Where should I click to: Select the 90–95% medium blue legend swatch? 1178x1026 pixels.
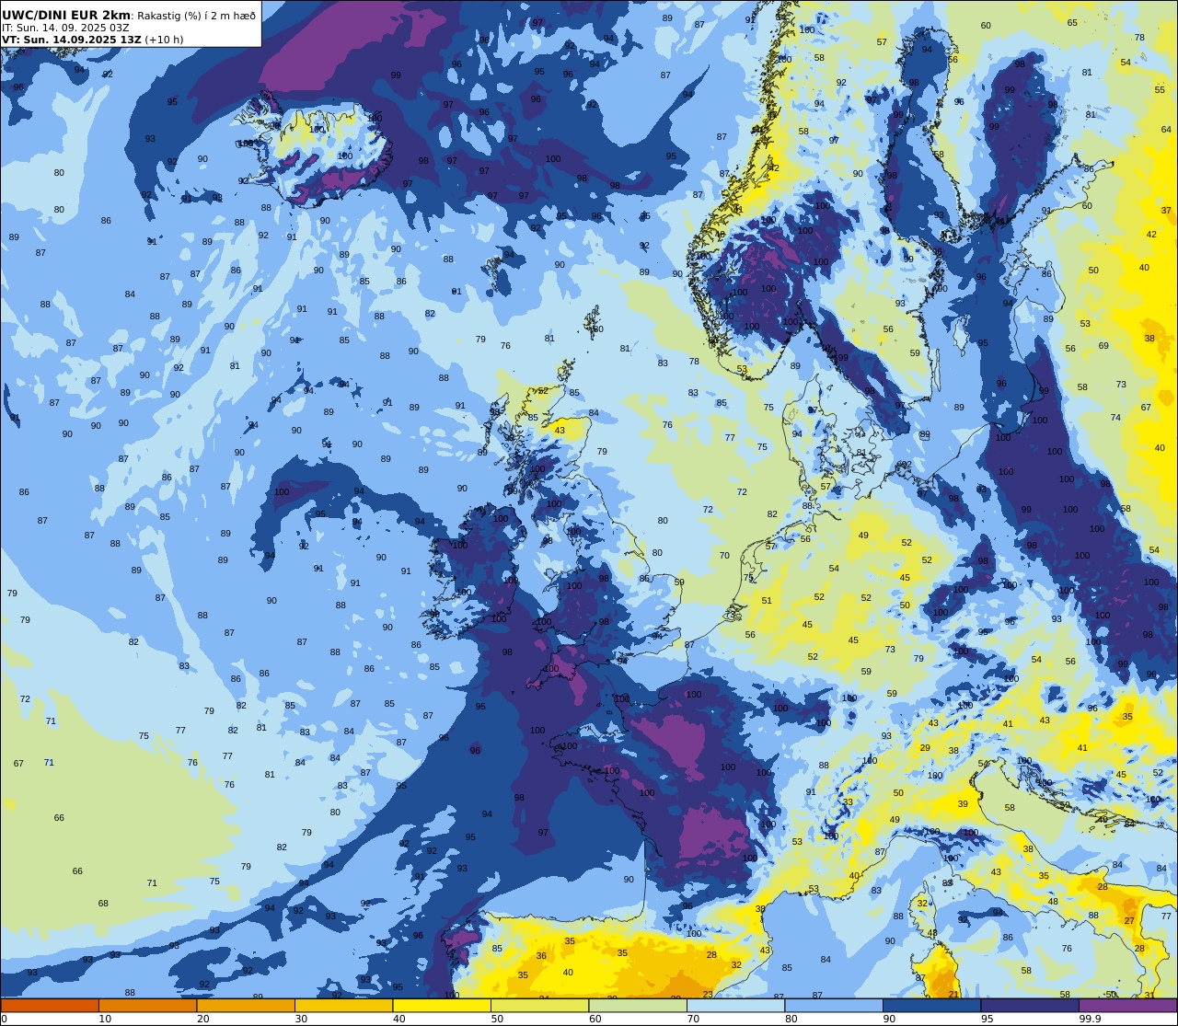click(x=931, y=1006)
